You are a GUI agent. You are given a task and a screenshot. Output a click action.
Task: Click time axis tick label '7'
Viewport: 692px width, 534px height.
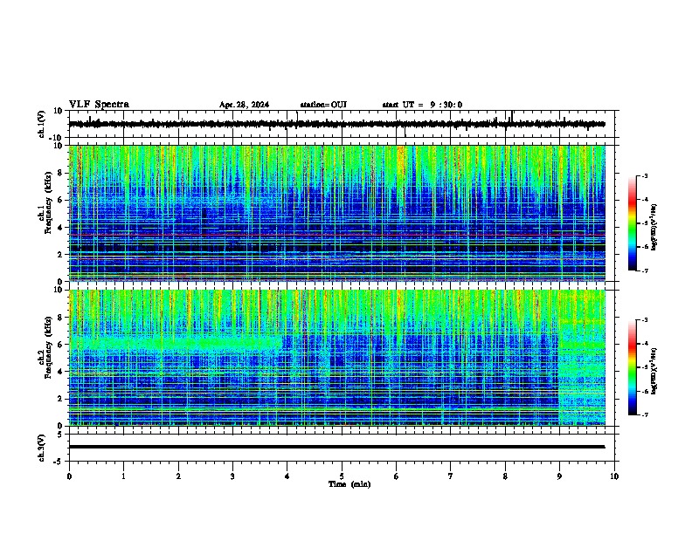[x=451, y=476]
